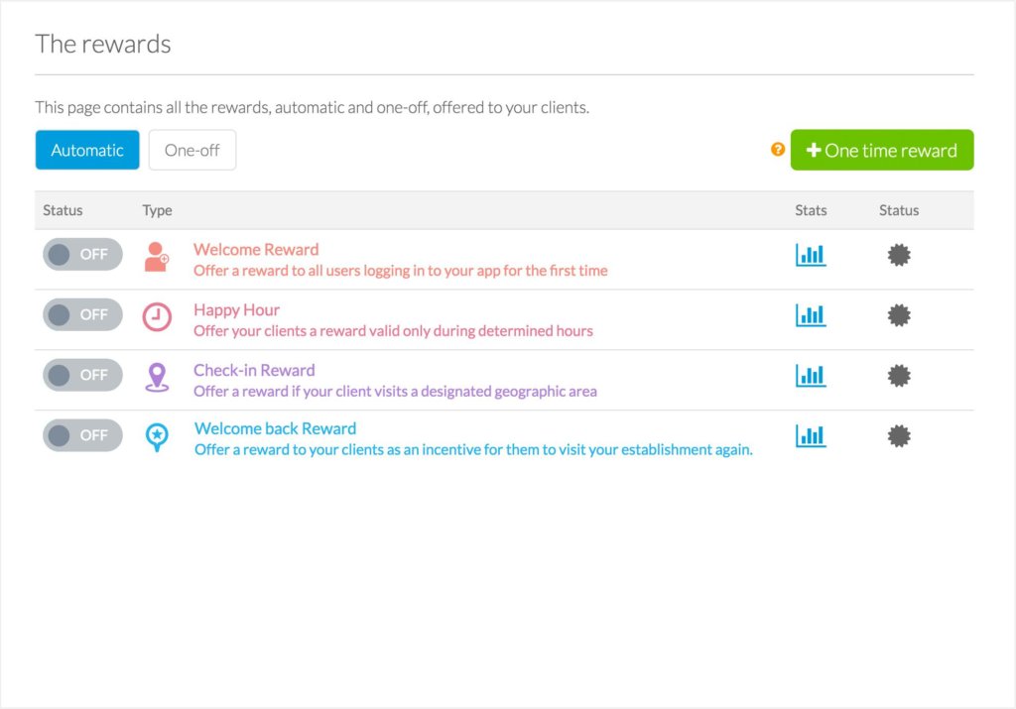The height and width of the screenshot is (709, 1016).
Task: Click the Happy Hour clock icon
Action: [x=157, y=317]
